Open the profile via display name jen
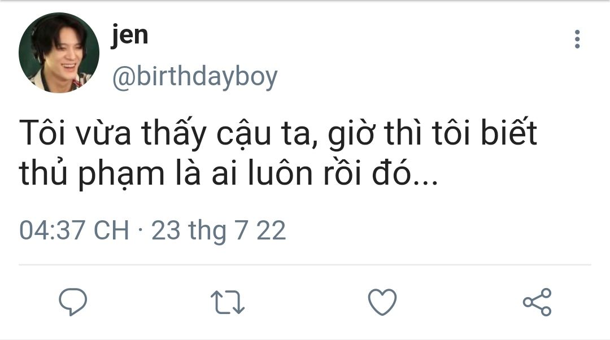The width and height of the screenshot is (610, 340). tap(129, 36)
